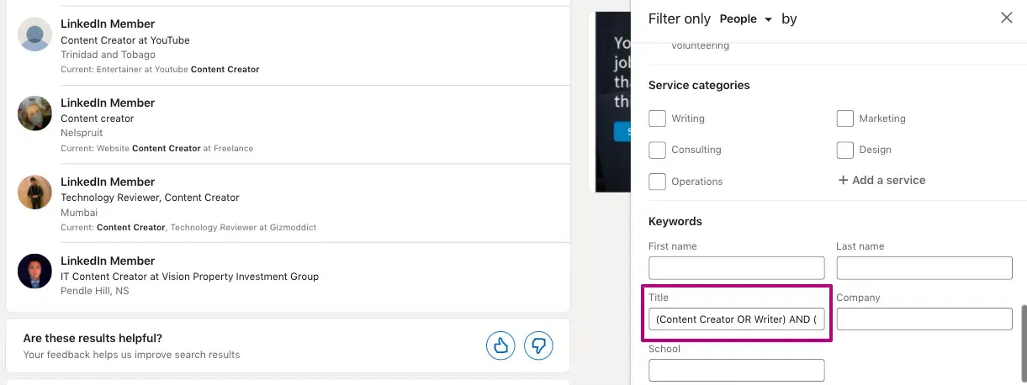Open LinkedIn Member Content Creator at YouTube
Screen dimensions: 1027x385
tap(108, 24)
